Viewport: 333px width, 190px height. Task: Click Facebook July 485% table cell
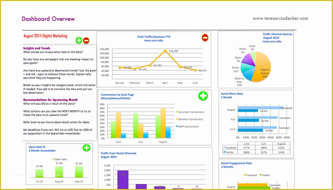point(264,147)
